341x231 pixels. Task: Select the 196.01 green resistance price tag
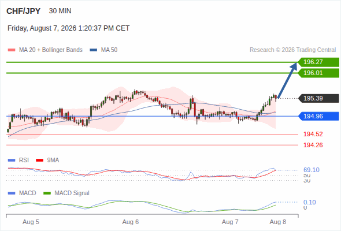click(x=318, y=73)
